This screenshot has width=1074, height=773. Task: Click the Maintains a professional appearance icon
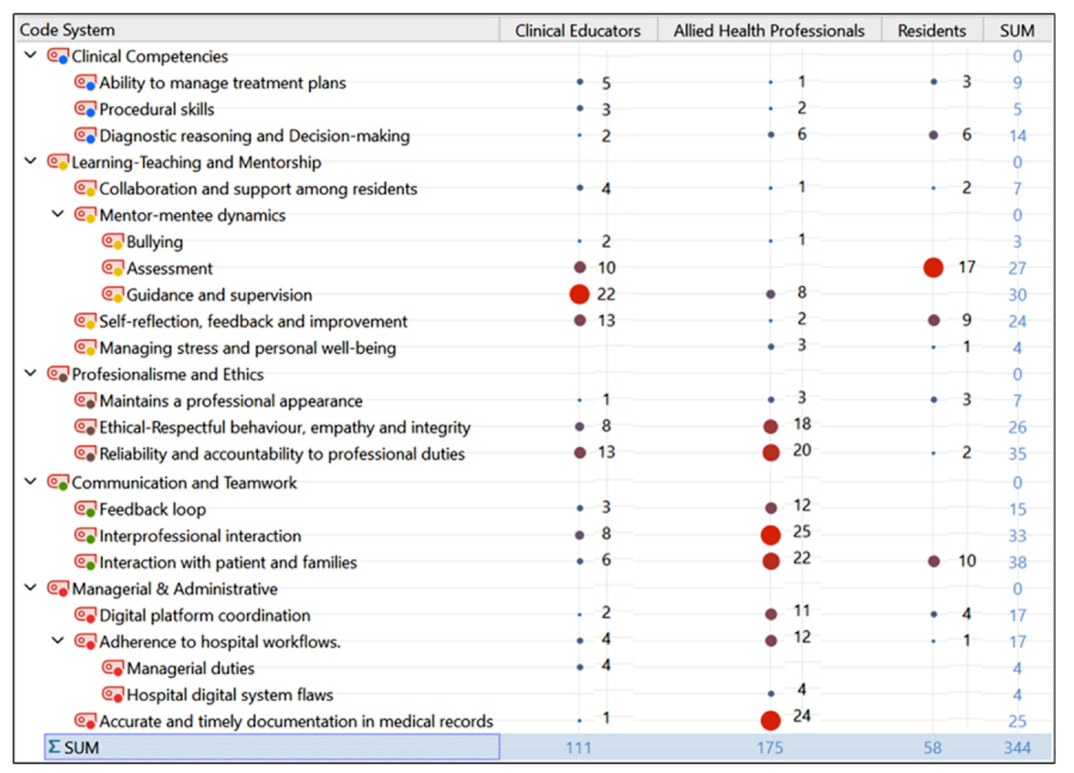click(85, 401)
